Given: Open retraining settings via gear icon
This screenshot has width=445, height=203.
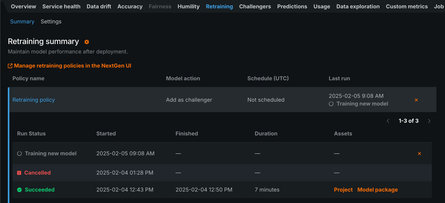Looking at the screenshot, I should 87,42.
